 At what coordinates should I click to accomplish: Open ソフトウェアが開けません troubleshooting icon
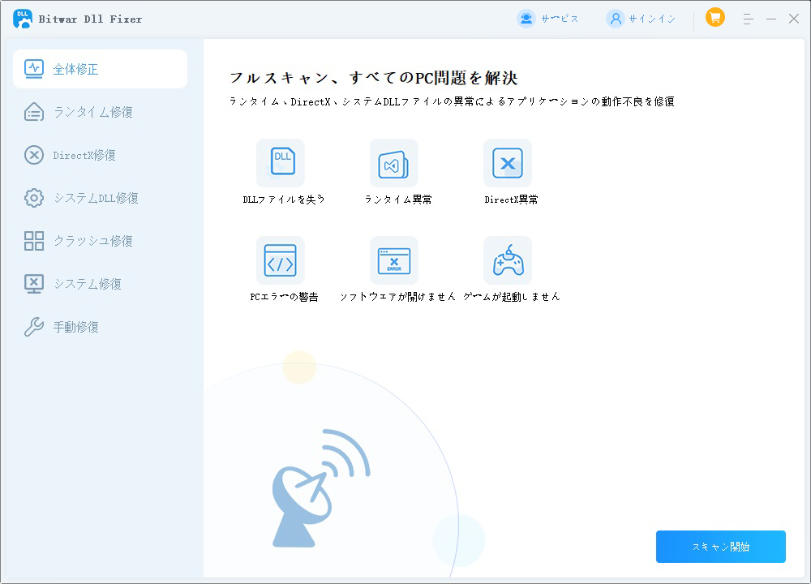394,261
